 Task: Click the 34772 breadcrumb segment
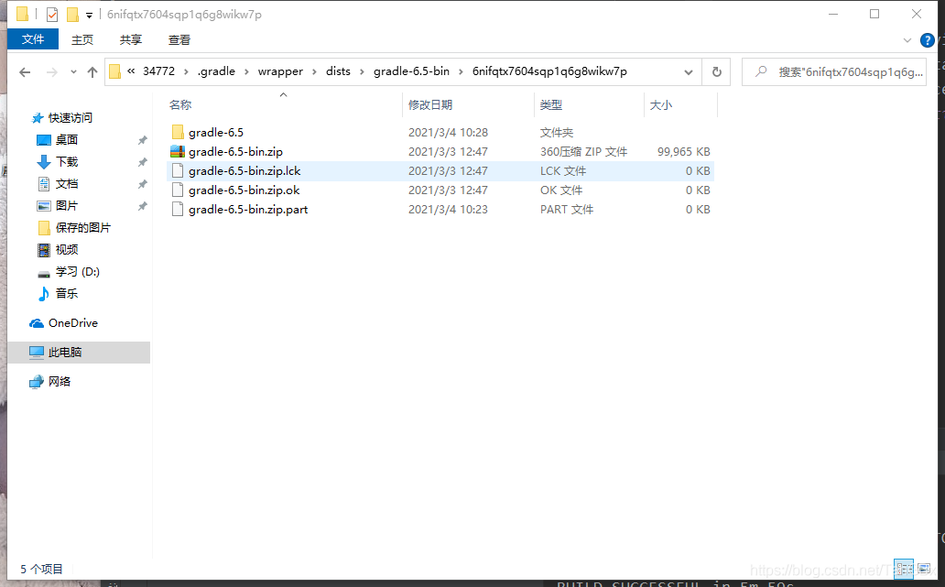(158, 71)
